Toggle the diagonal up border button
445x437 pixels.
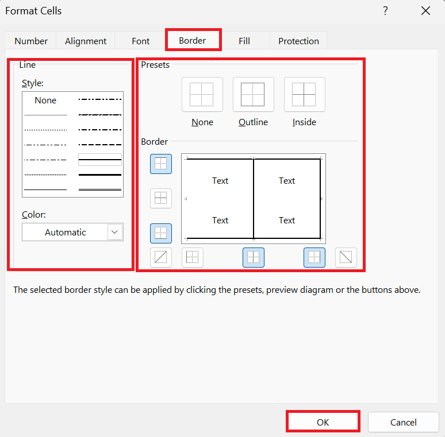pyautogui.click(x=161, y=257)
